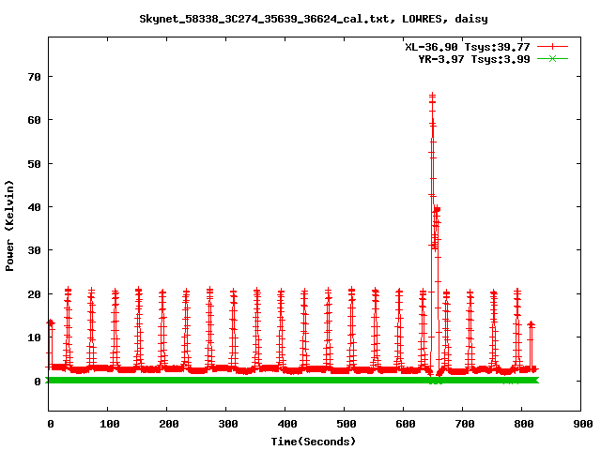Click the y-axis tick label 30
Viewport: 601px width, 450px height.
(34, 250)
